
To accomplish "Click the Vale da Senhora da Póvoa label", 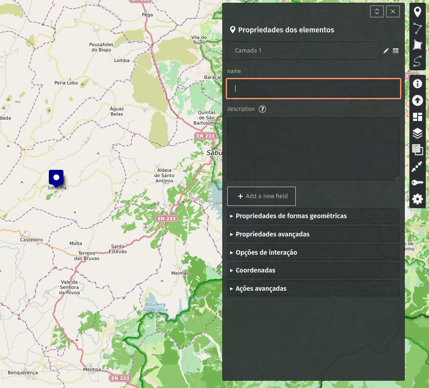I will point(69,287).
